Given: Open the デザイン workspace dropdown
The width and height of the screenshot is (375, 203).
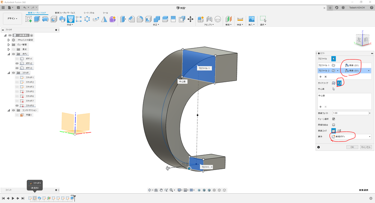Looking at the screenshot, I should (x=11, y=18).
